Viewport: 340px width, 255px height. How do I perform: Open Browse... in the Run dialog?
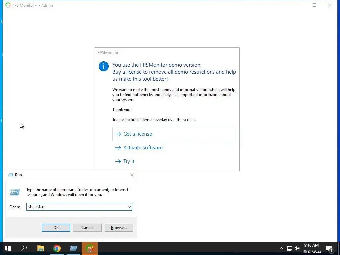pyautogui.click(x=119, y=228)
